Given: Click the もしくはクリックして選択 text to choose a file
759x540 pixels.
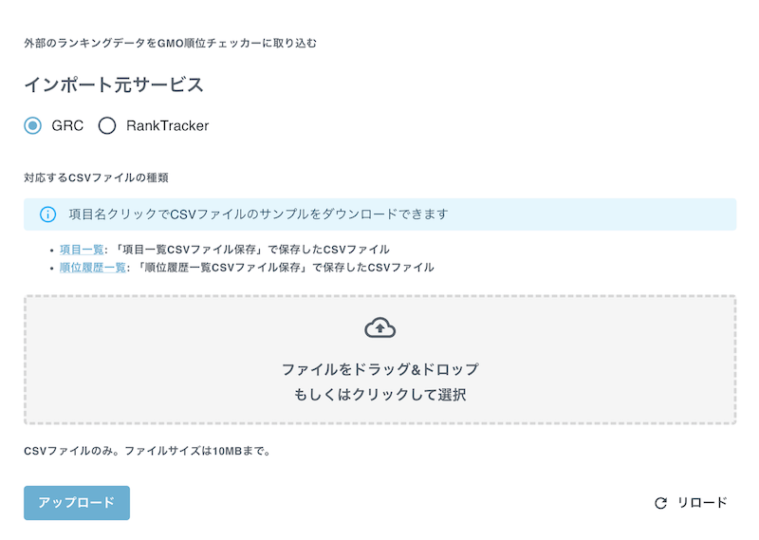Looking at the screenshot, I should click(380, 395).
